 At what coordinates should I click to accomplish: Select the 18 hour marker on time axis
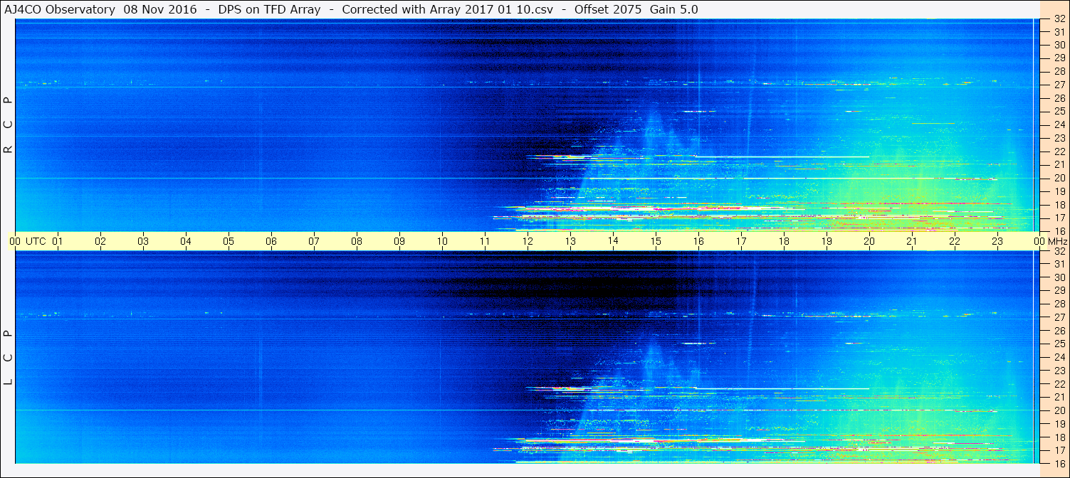[x=784, y=241]
